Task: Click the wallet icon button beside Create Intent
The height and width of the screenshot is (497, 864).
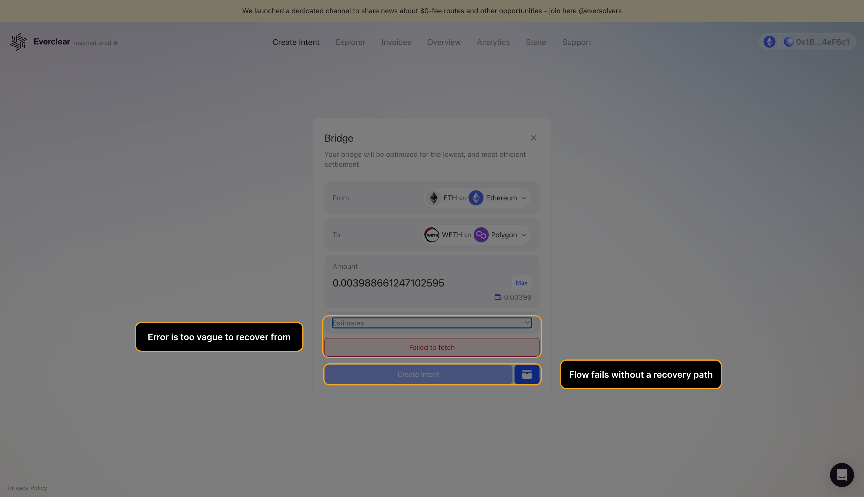Action: click(527, 374)
